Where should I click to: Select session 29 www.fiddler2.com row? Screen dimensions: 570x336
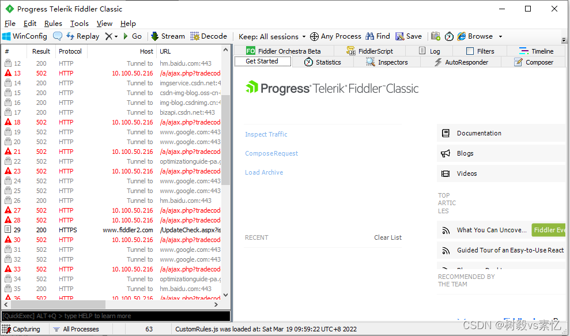click(112, 230)
